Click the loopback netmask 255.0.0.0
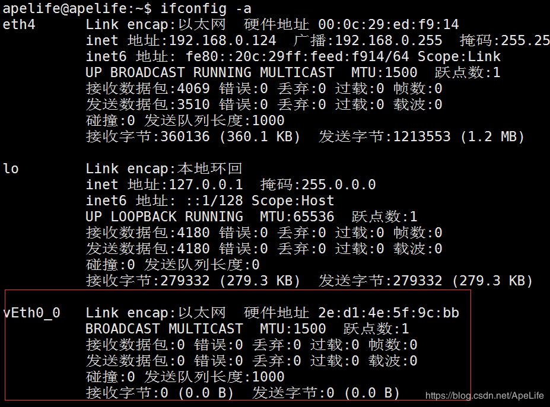This screenshot has height=407, width=550. pyautogui.click(x=339, y=185)
